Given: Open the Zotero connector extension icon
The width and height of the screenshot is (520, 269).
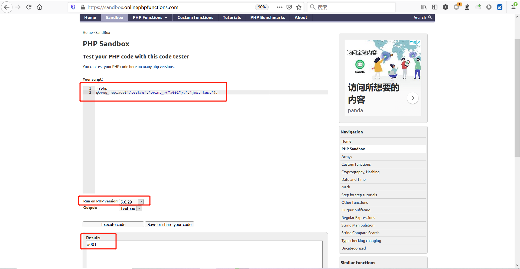Looking at the screenshot, I should pyautogui.click(x=500, y=7).
